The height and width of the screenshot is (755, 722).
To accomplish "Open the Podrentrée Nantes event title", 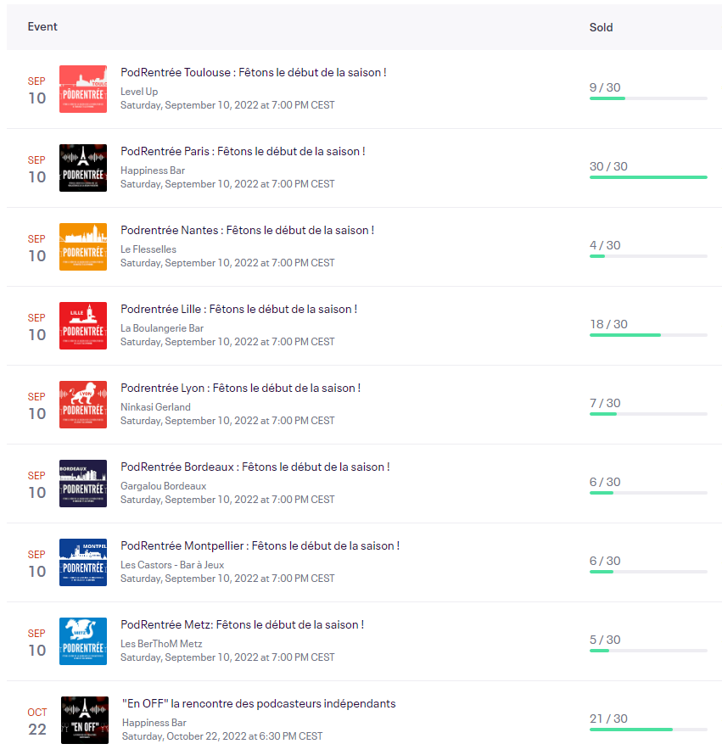I will point(247,230).
